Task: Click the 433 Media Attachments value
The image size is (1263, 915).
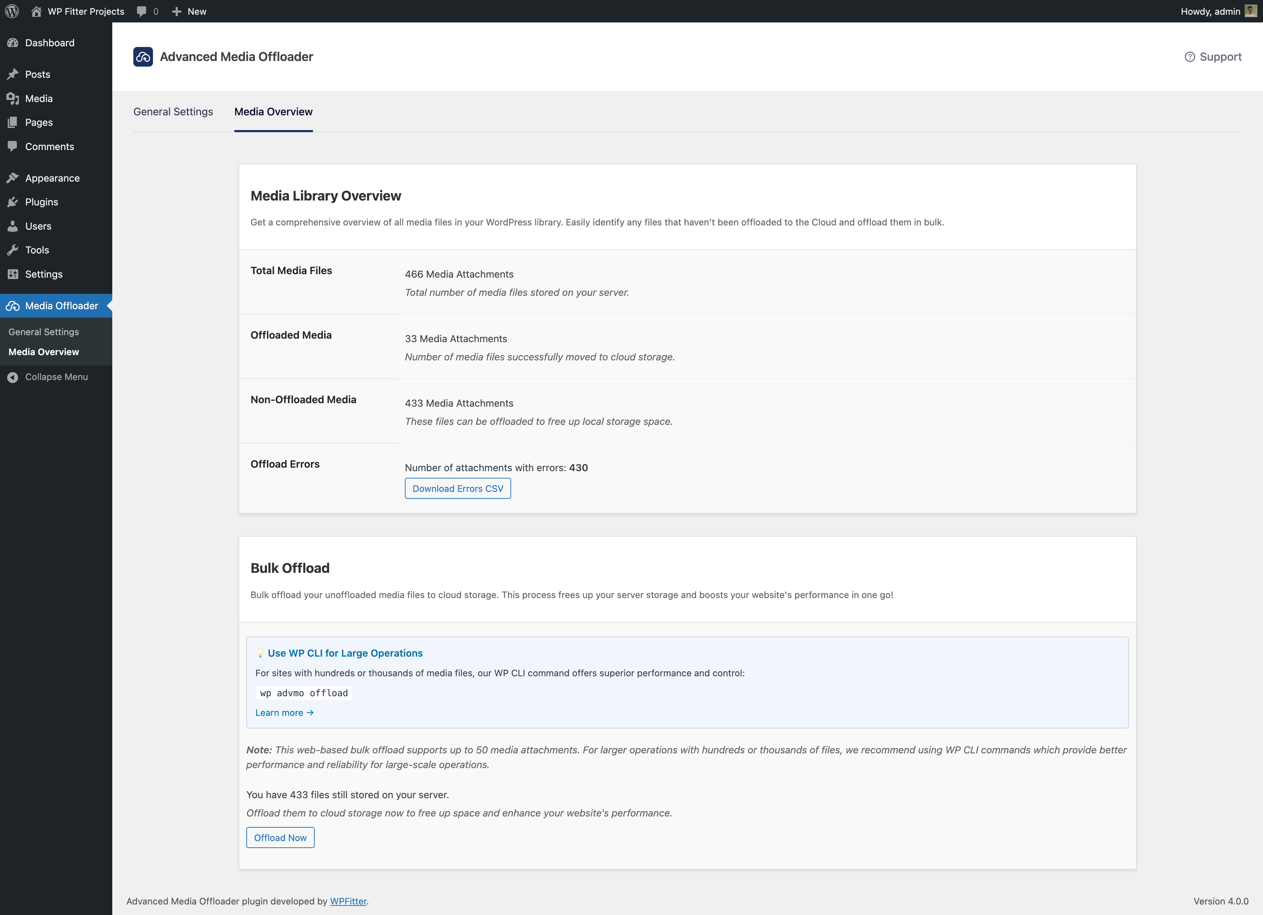Action: point(459,404)
